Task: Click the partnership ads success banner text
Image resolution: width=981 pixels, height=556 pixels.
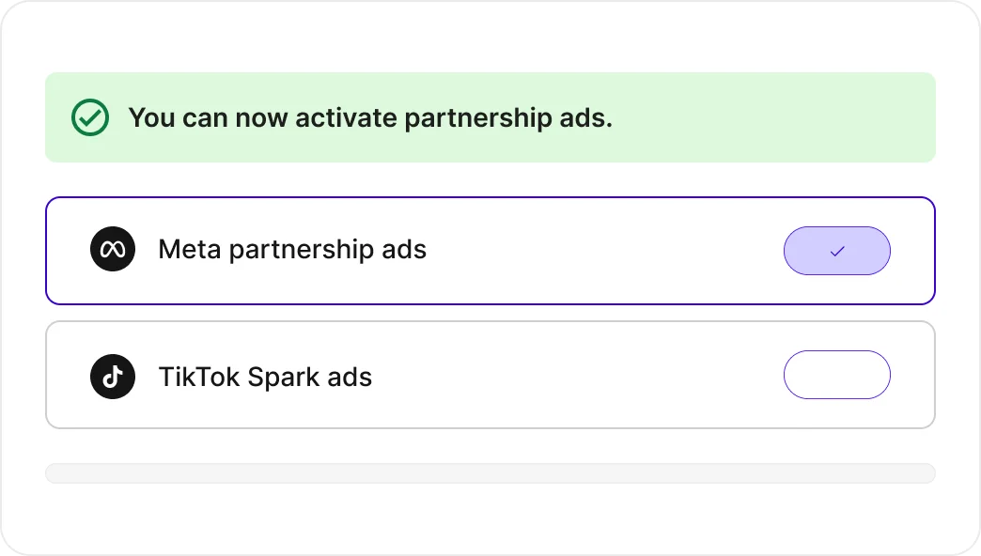Action: pos(370,117)
